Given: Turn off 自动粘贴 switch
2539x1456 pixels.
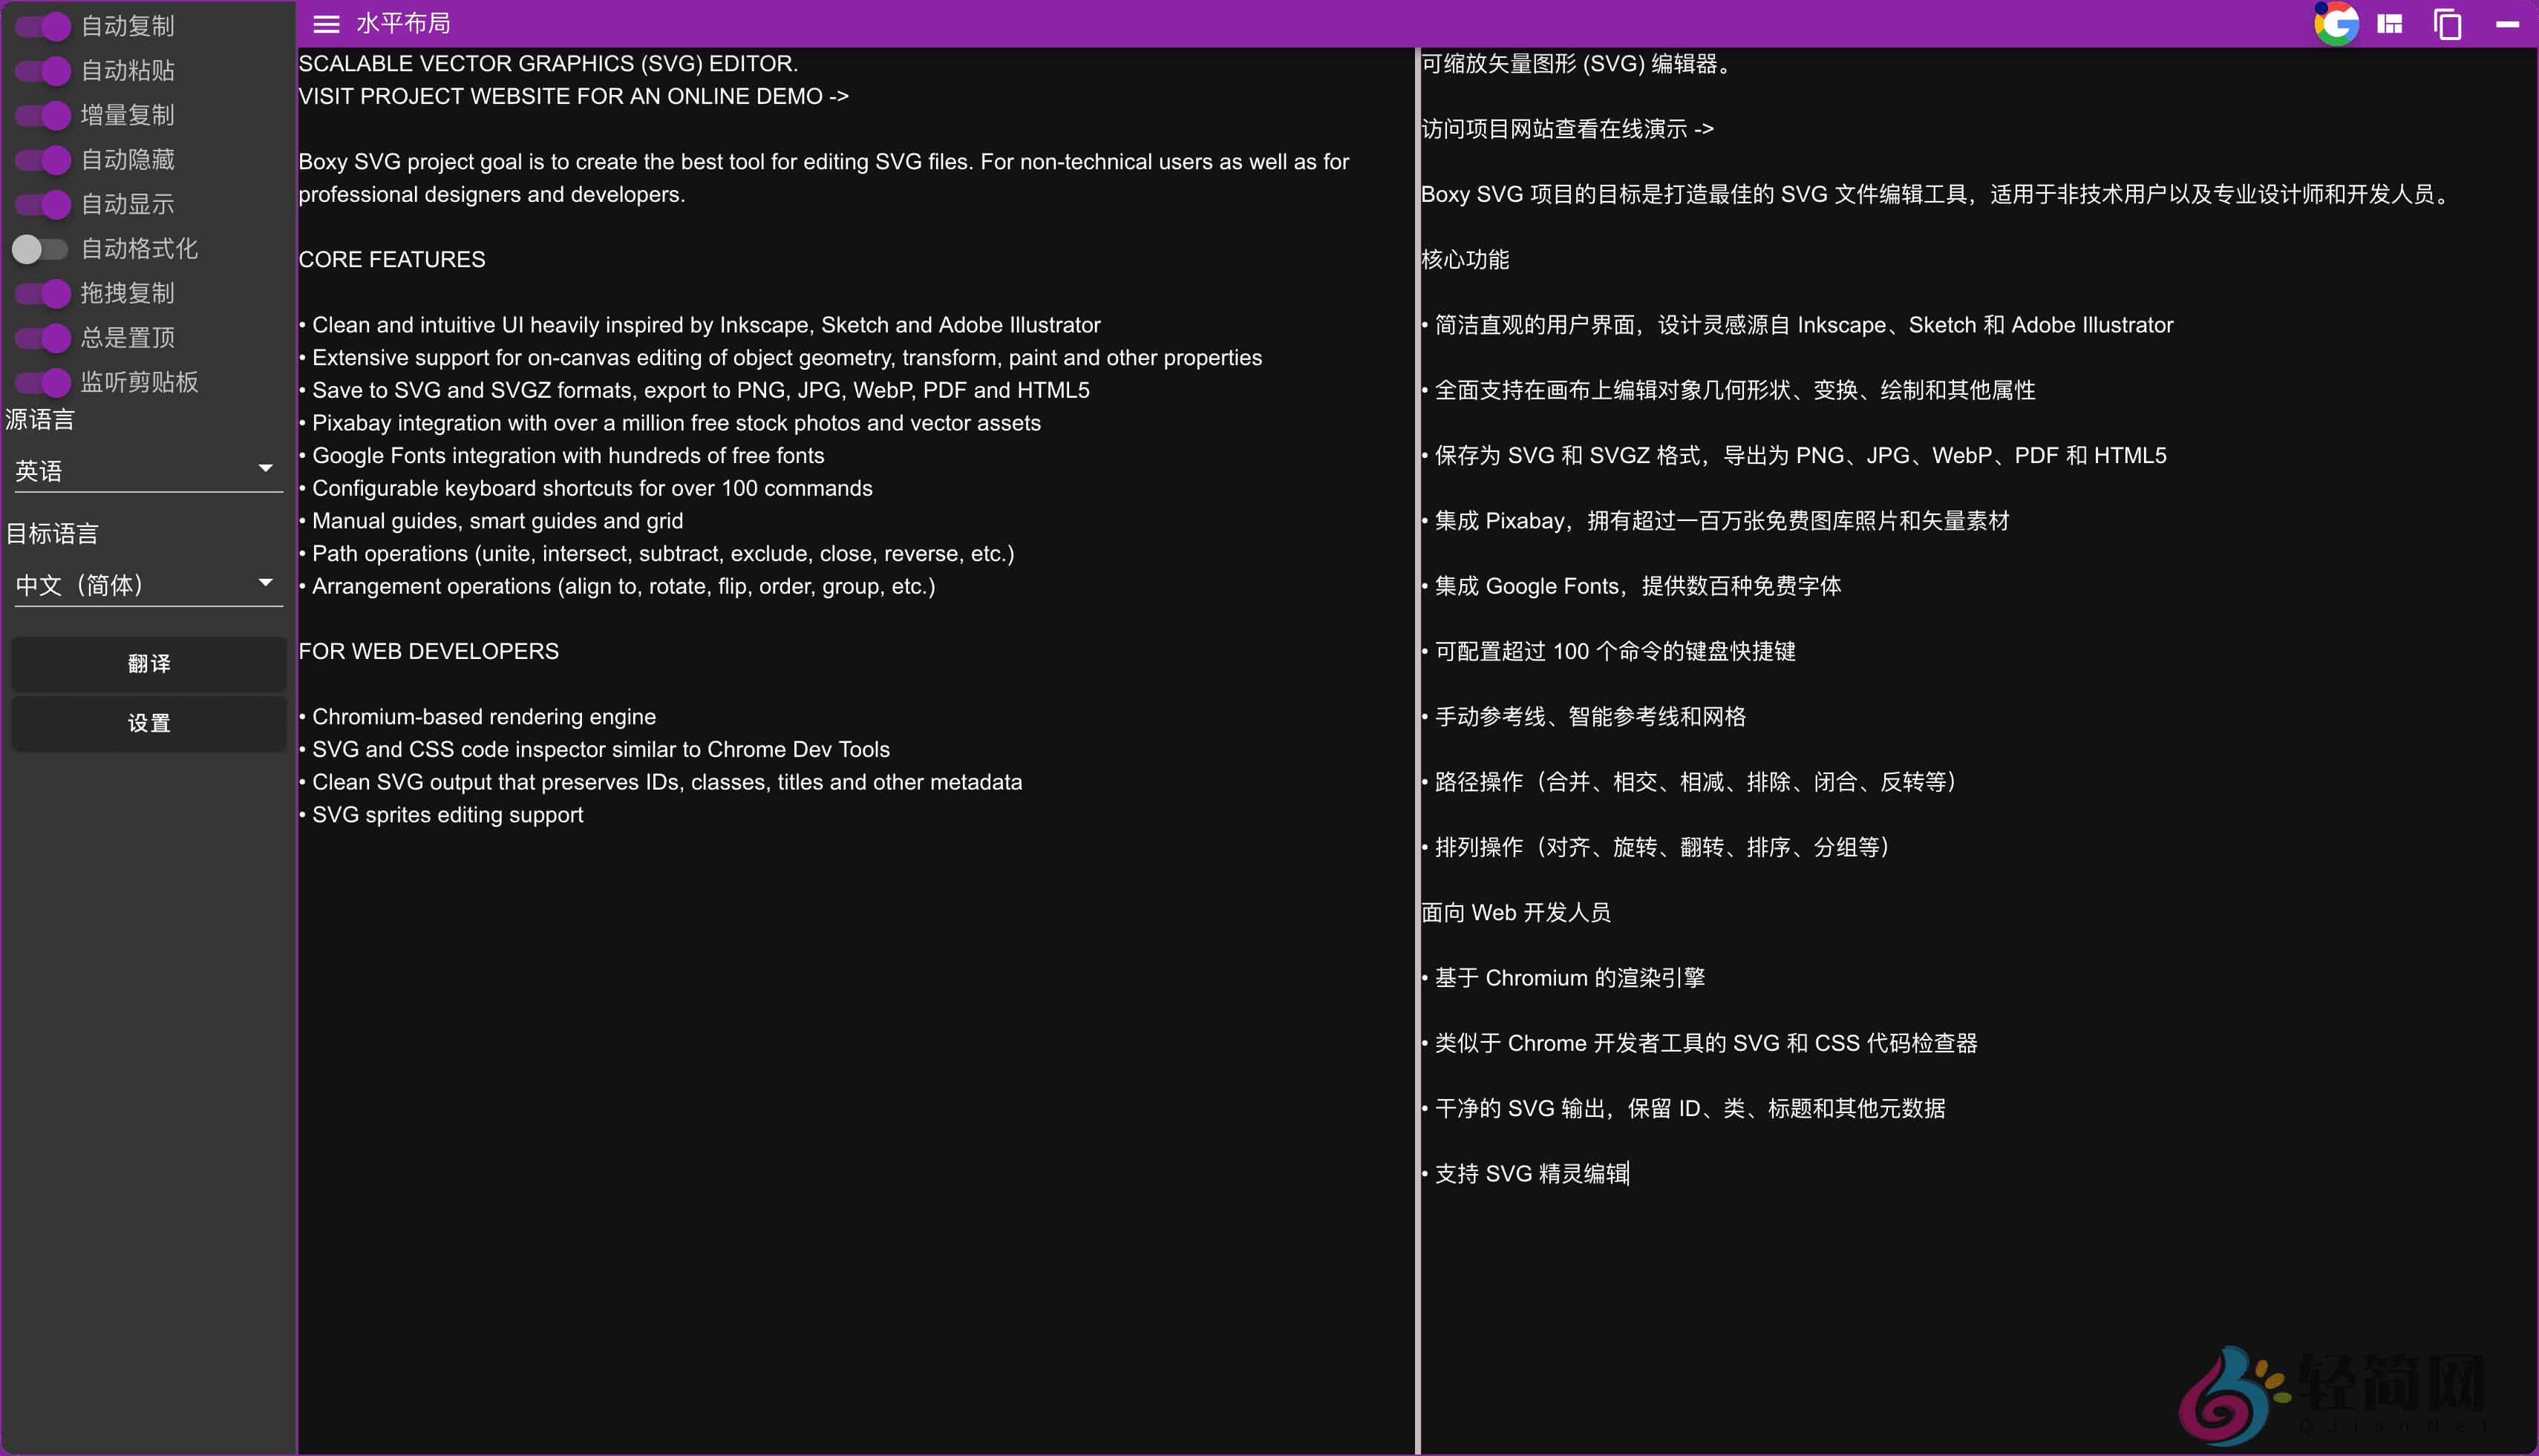Looking at the screenshot, I should tap(42, 71).
